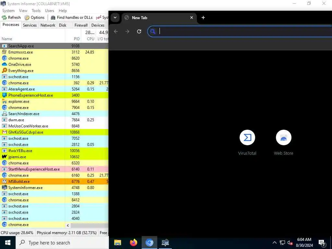Open the VirusTotal shortcut
Image resolution: width=332 pixels, height=249 pixels.
click(247, 143)
